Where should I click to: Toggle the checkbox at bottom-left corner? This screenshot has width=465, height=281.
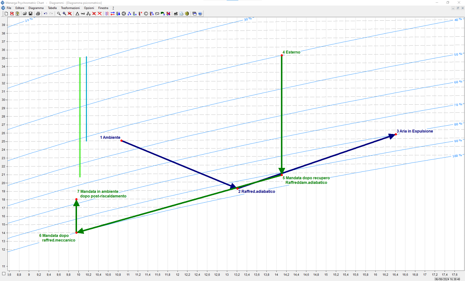[3, 273]
